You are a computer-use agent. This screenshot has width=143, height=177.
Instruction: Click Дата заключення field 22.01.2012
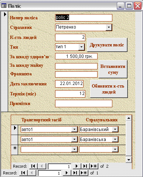69,84
